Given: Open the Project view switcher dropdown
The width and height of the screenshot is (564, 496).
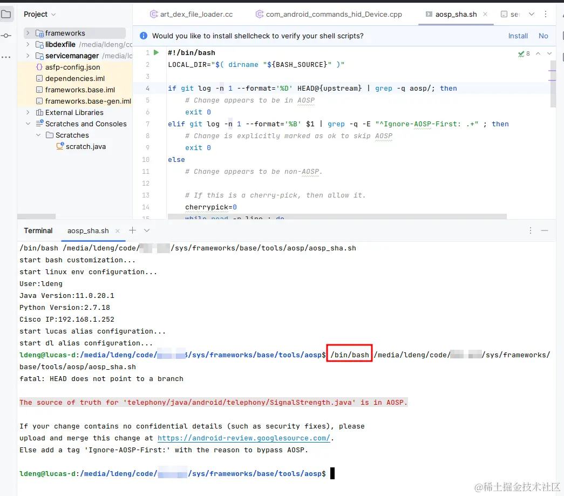Looking at the screenshot, I should click(x=52, y=14).
